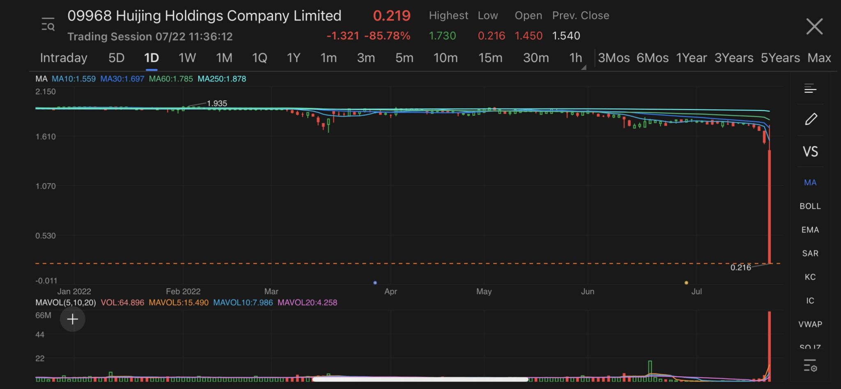
Task: Set range to 3Mos
Action: click(614, 58)
